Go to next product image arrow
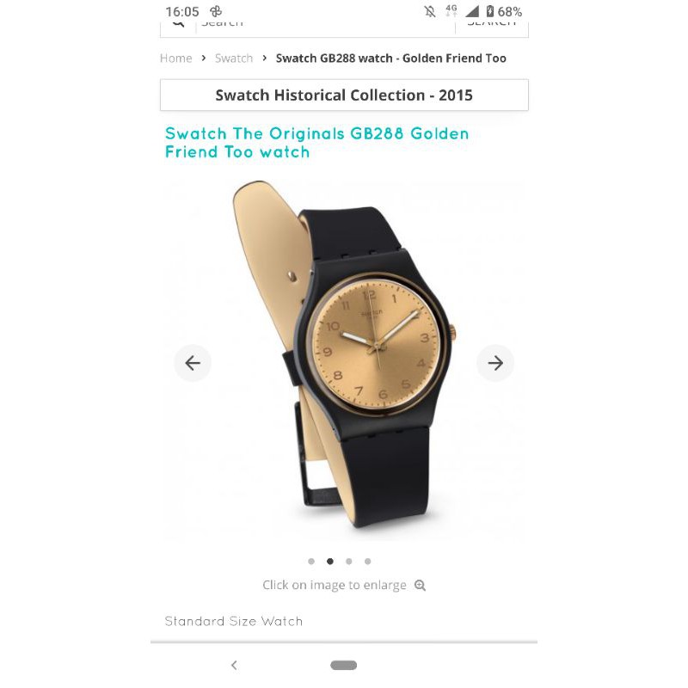Viewport: 688px width, 688px height. (495, 363)
